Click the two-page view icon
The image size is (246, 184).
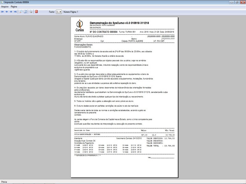tap(25, 12)
